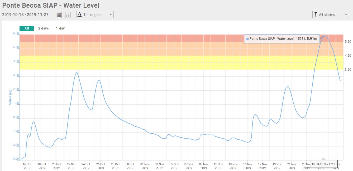Click the 5.91m water level tooltip
The image size is (353, 171).
(282, 39)
